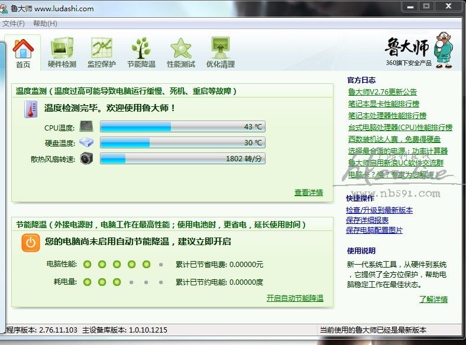The width and height of the screenshot is (466, 345).
Task: Click the orange power button icon
Action: tap(31, 243)
